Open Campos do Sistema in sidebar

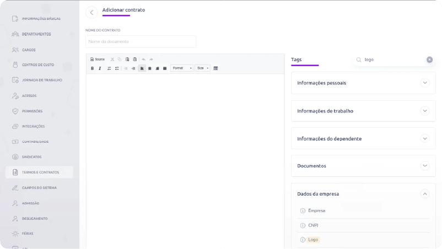pos(40,188)
